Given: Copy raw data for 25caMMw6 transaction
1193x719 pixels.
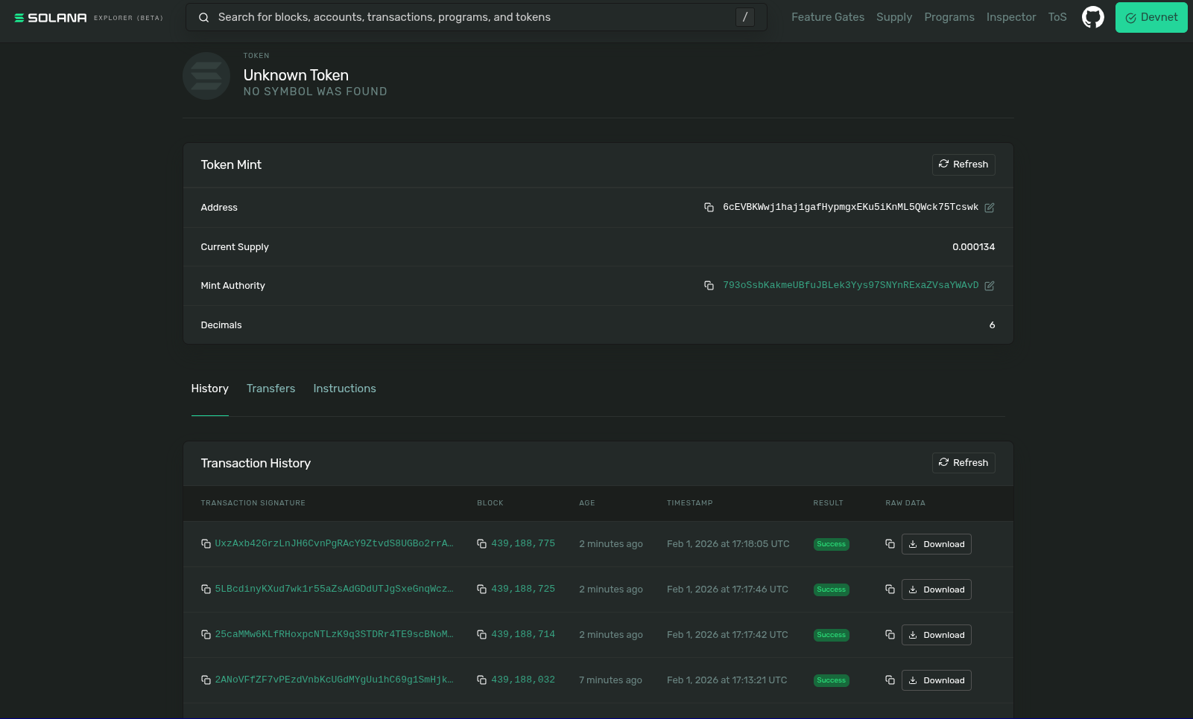Looking at the screenshot, I should point(890,635).
